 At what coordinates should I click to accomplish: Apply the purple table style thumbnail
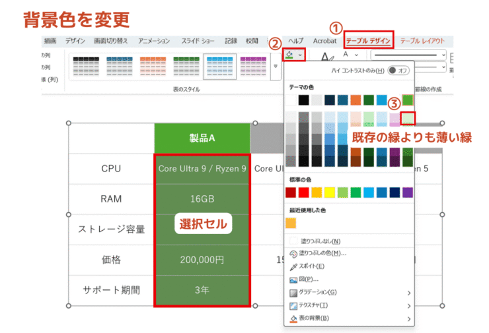click(253, 67)
